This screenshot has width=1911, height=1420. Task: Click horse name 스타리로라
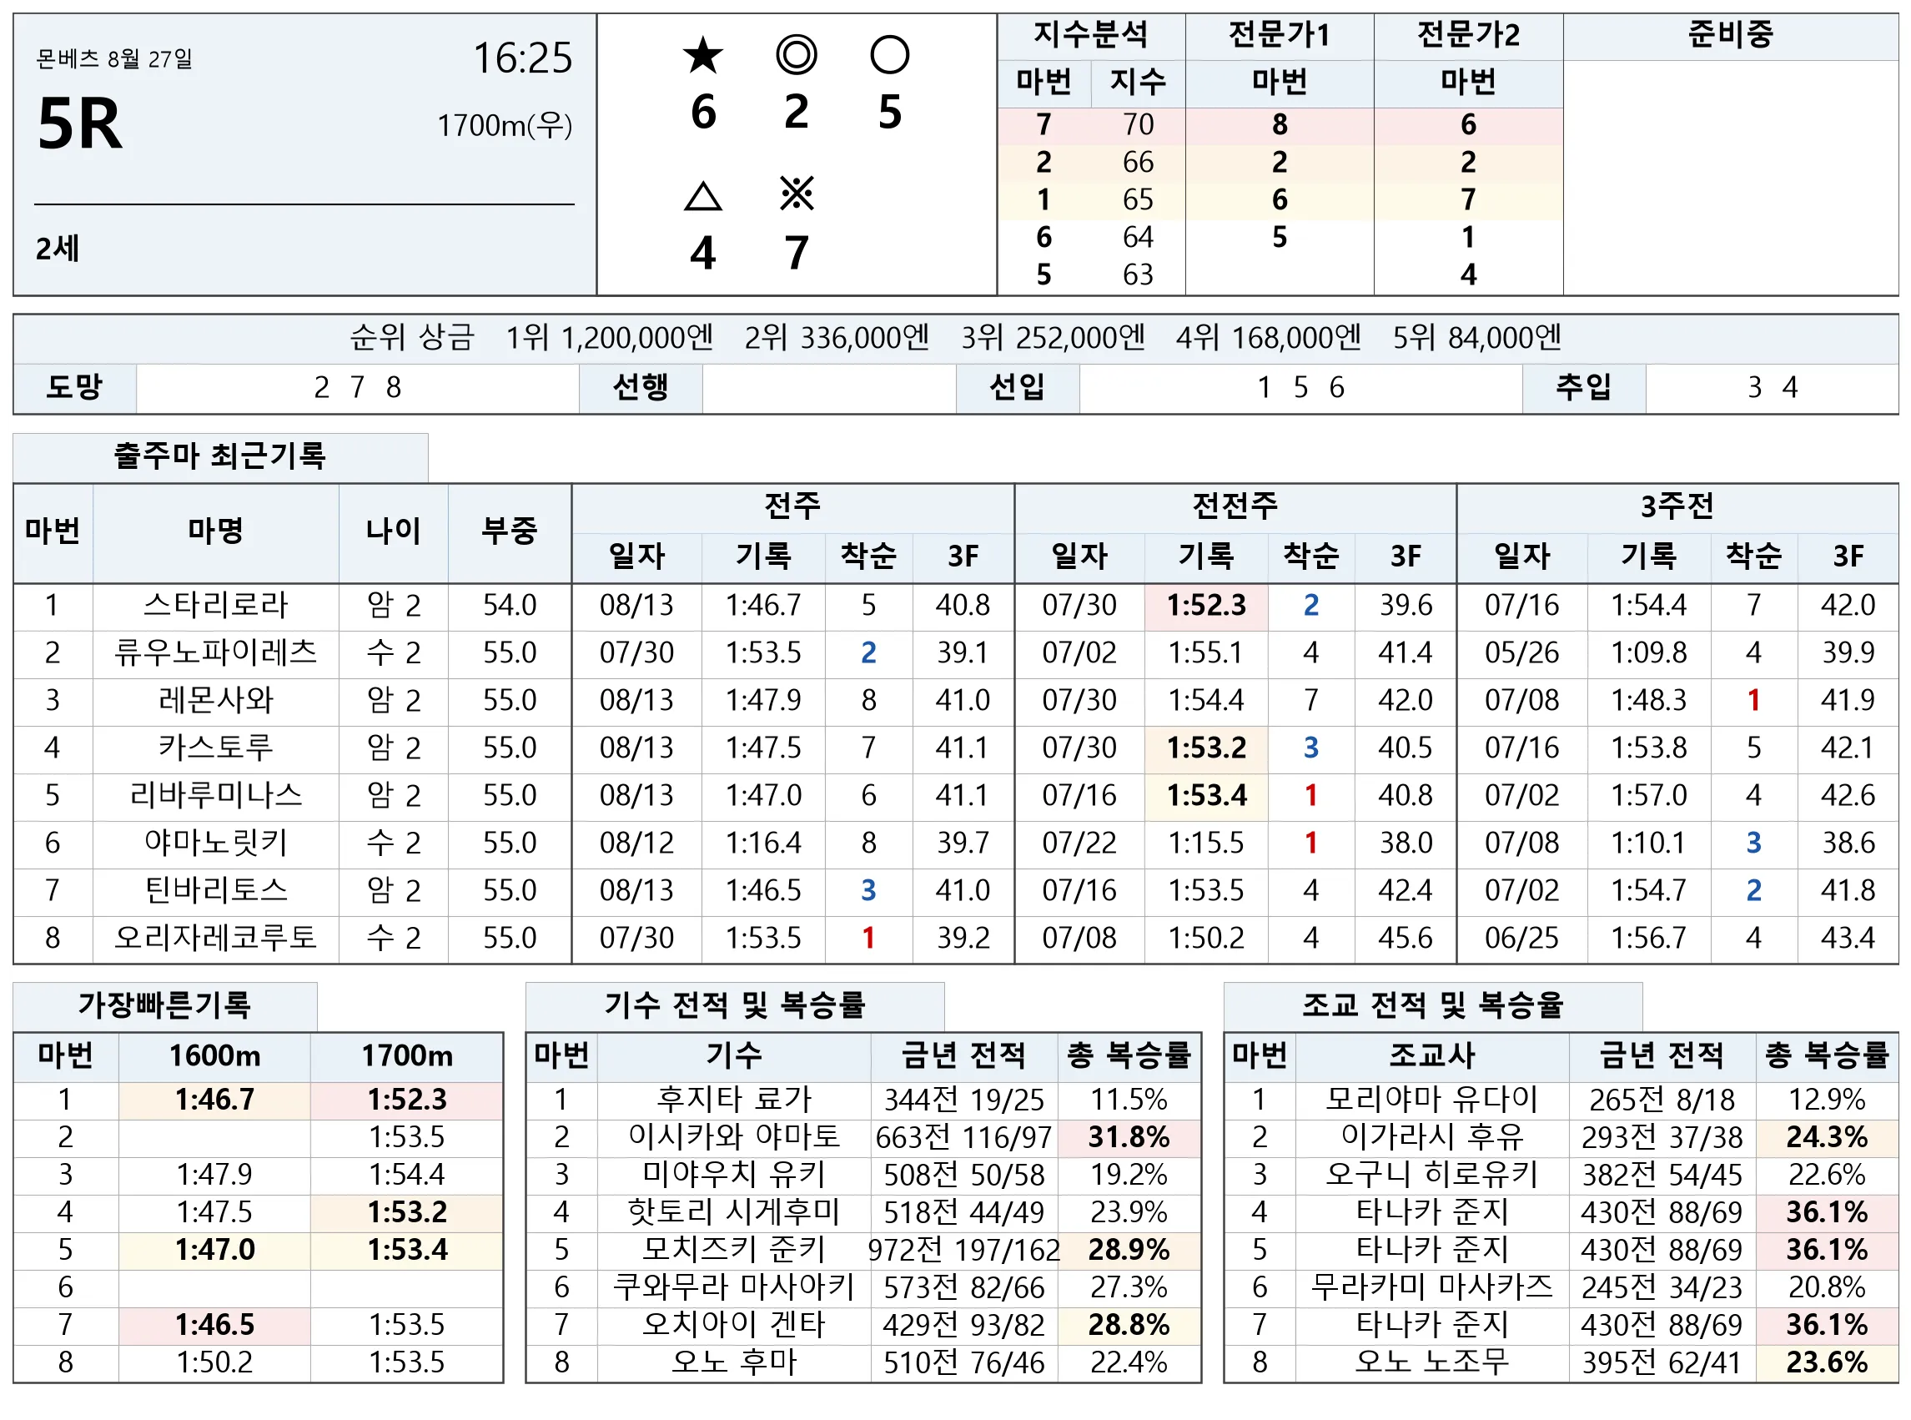point(215,605)
